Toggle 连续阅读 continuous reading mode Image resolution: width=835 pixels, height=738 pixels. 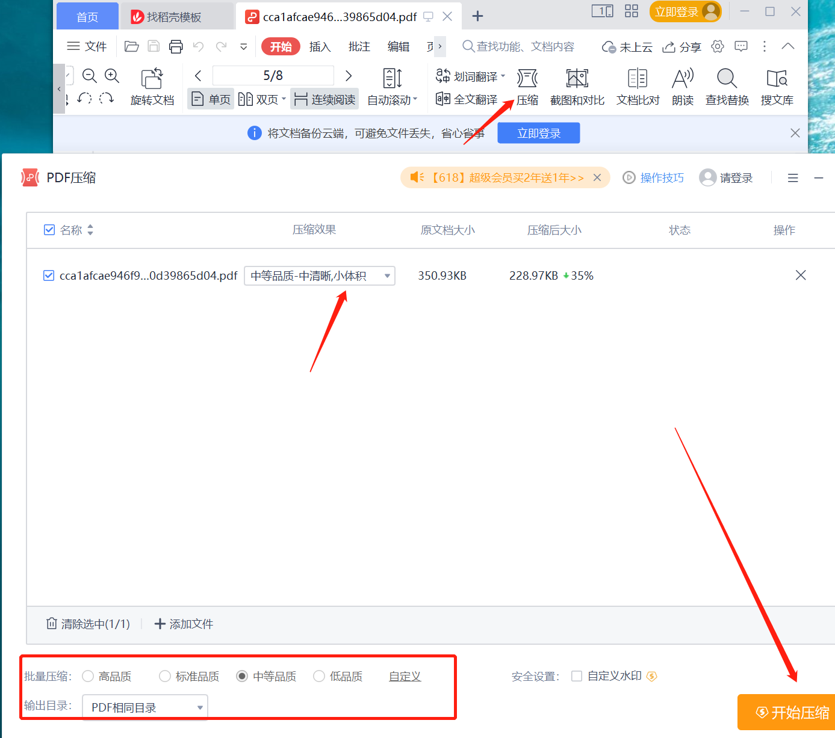[324, 99]
